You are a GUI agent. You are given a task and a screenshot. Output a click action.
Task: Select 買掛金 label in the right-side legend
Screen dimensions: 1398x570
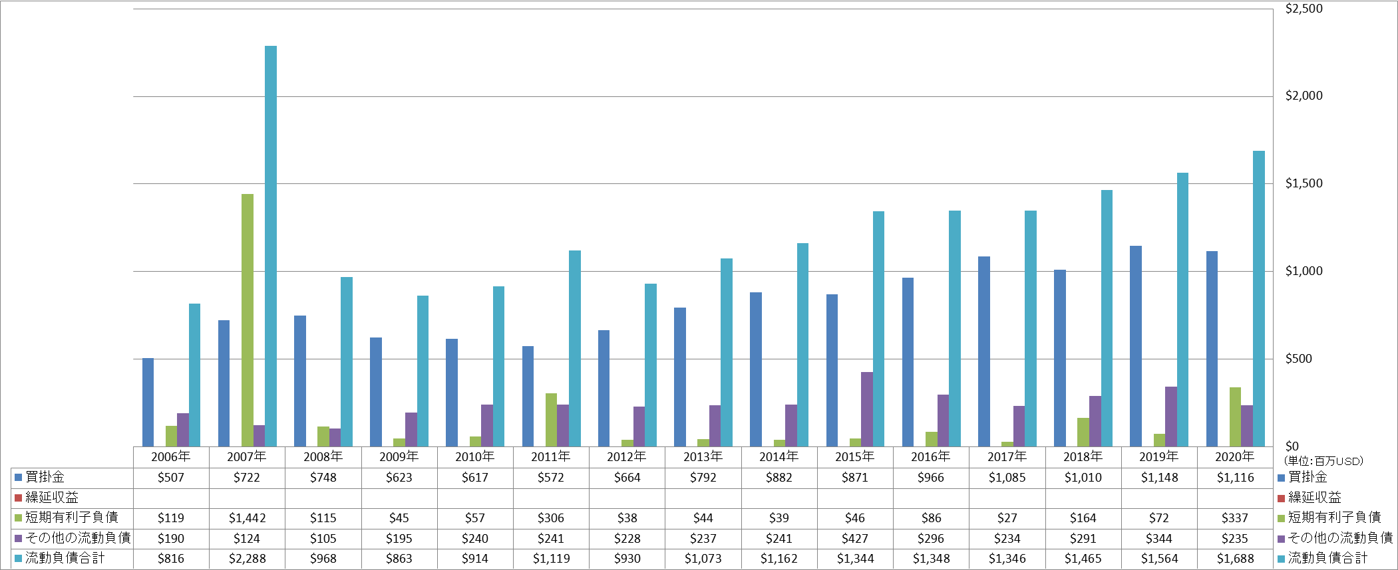pyautogui.click(x=1308, y=477)
